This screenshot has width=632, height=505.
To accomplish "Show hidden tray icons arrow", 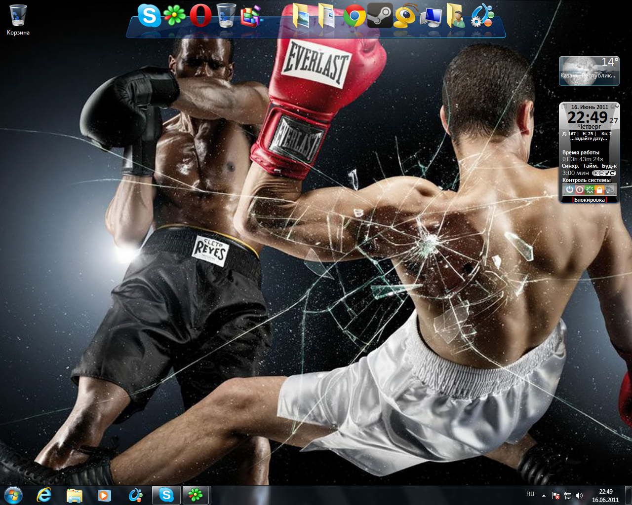I will tap(544, 495).
